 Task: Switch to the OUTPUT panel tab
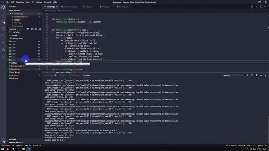click(x=63, y=75)
